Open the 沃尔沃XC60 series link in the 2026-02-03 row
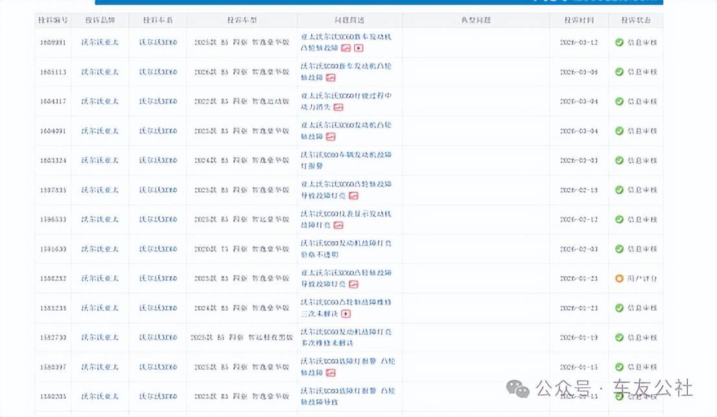The width and height of the screenshot is (717, 417). click(x=158, y=249)
